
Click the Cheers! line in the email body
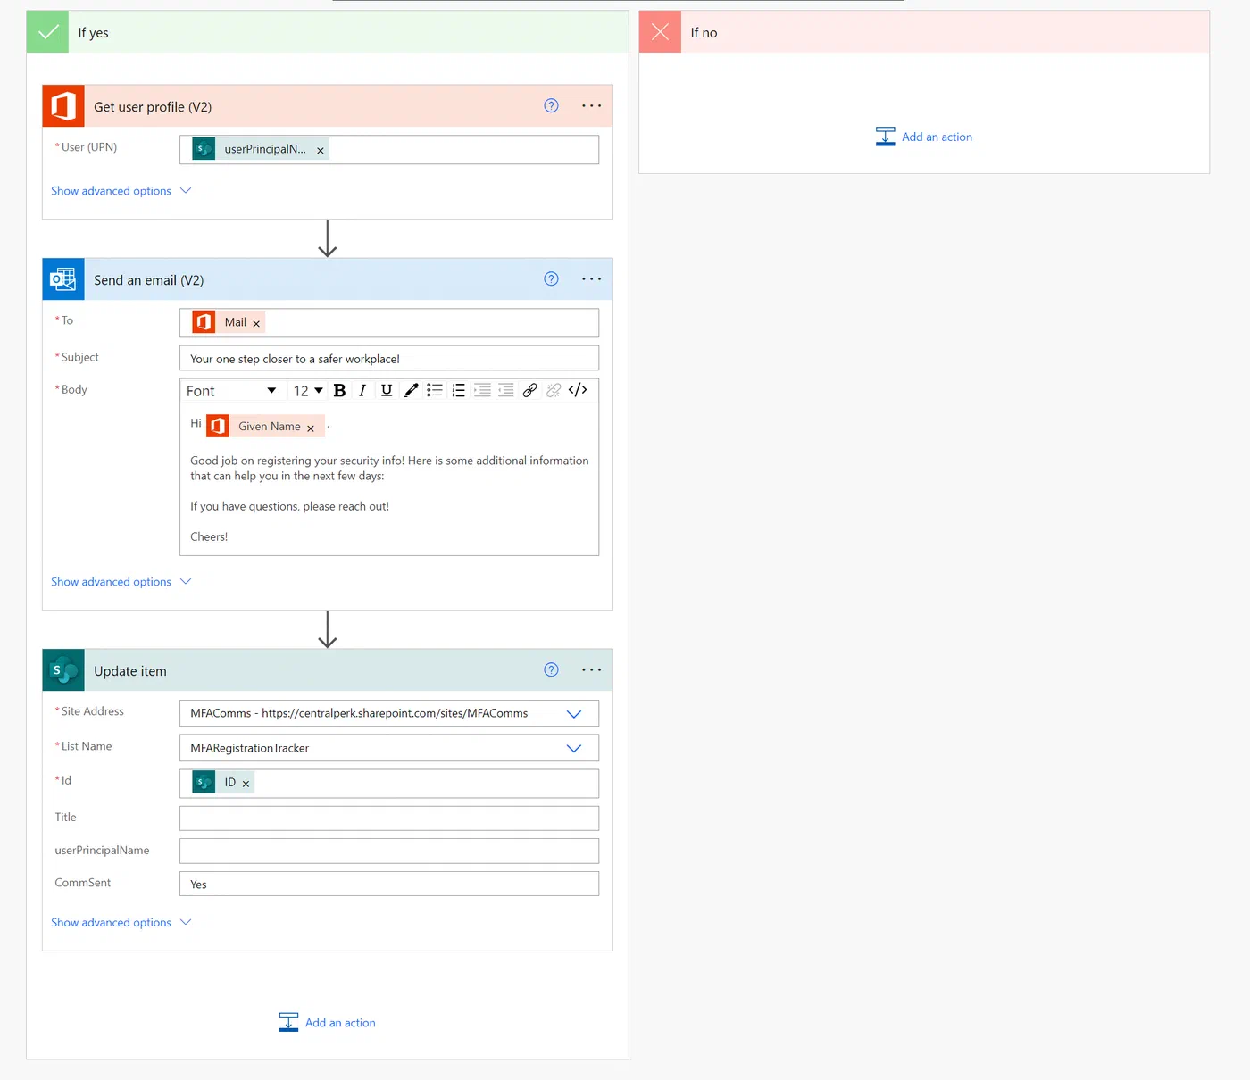coord(209,536)
